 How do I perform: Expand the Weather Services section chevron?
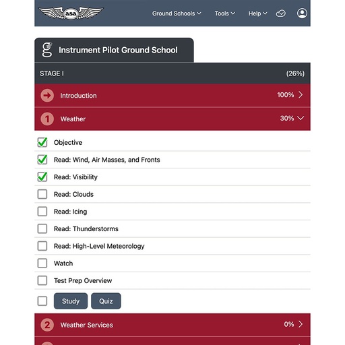(301, 324)
